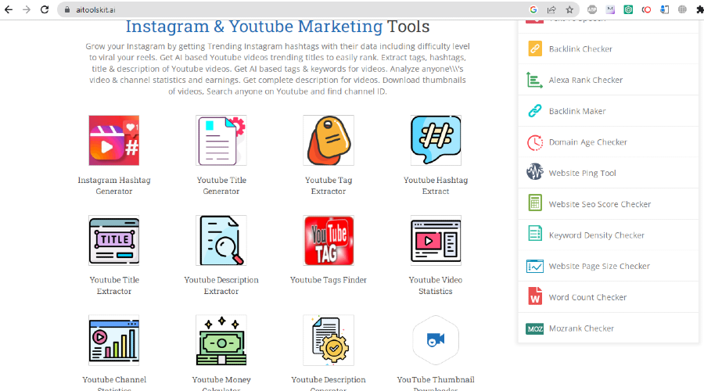Open the Backlink Maker link
The image size is (704, 391).
coord(577,111)
